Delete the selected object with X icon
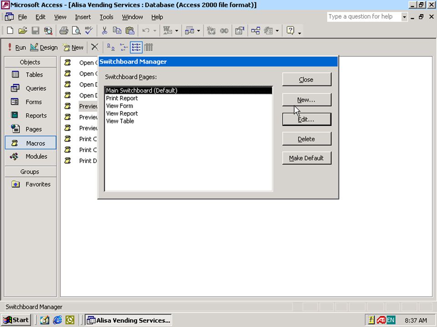Screen dimensions: 437x327 click(95, 47)
